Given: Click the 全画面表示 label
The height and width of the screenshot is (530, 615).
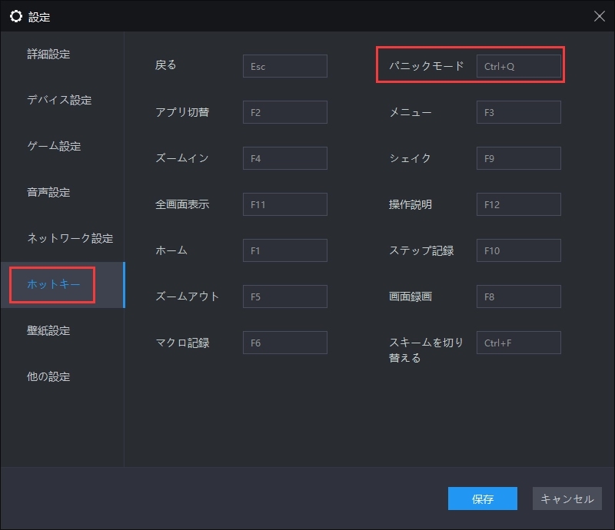Looking at the screenshot, I should pyautogui.click(x=182, y=204).
